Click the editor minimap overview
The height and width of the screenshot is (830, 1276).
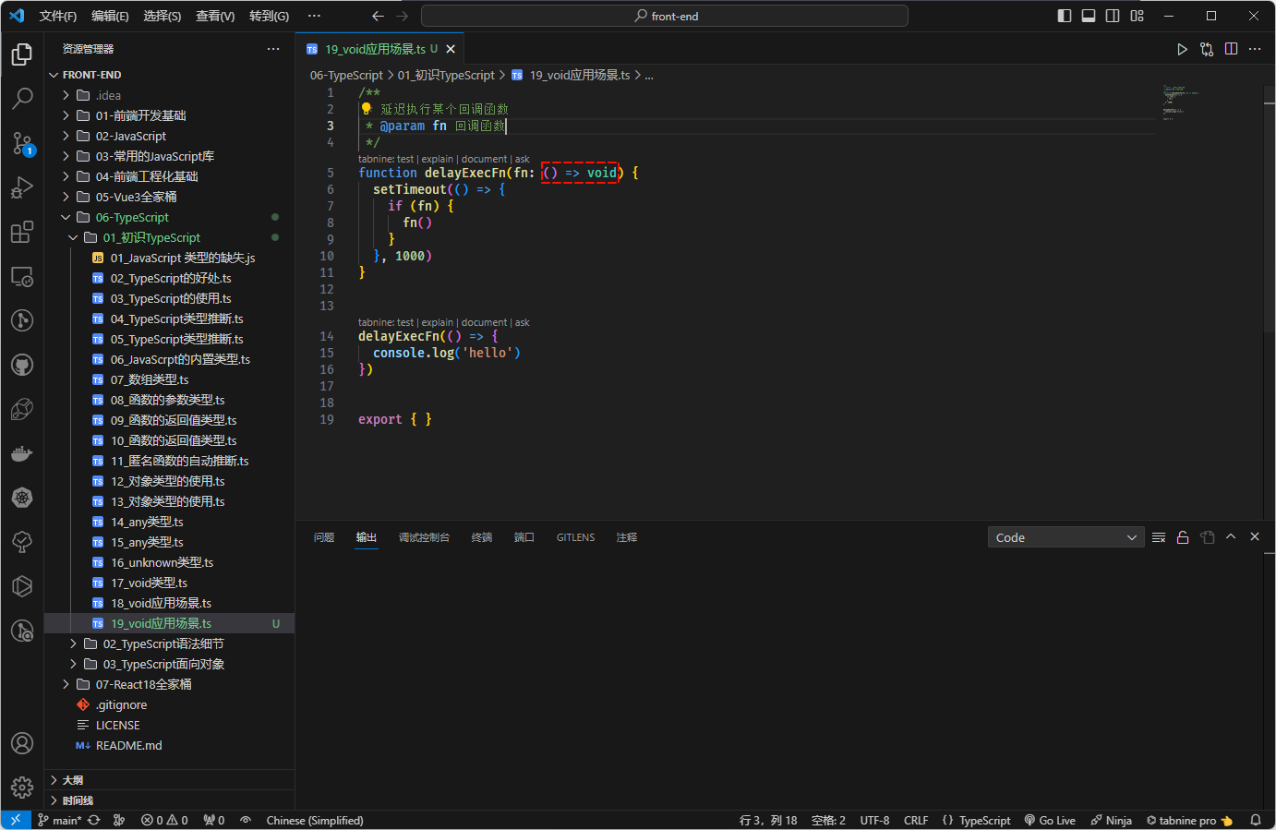click(x=1180, y=103)
